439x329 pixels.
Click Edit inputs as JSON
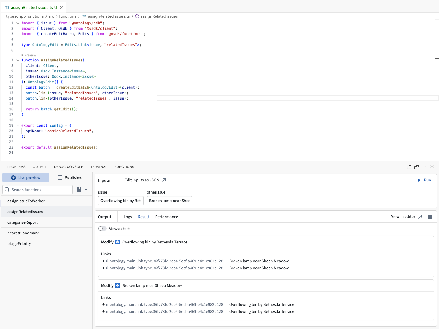tap(142, 180)
